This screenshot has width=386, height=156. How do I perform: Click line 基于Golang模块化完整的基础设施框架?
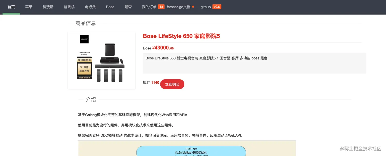click(133, 115)
